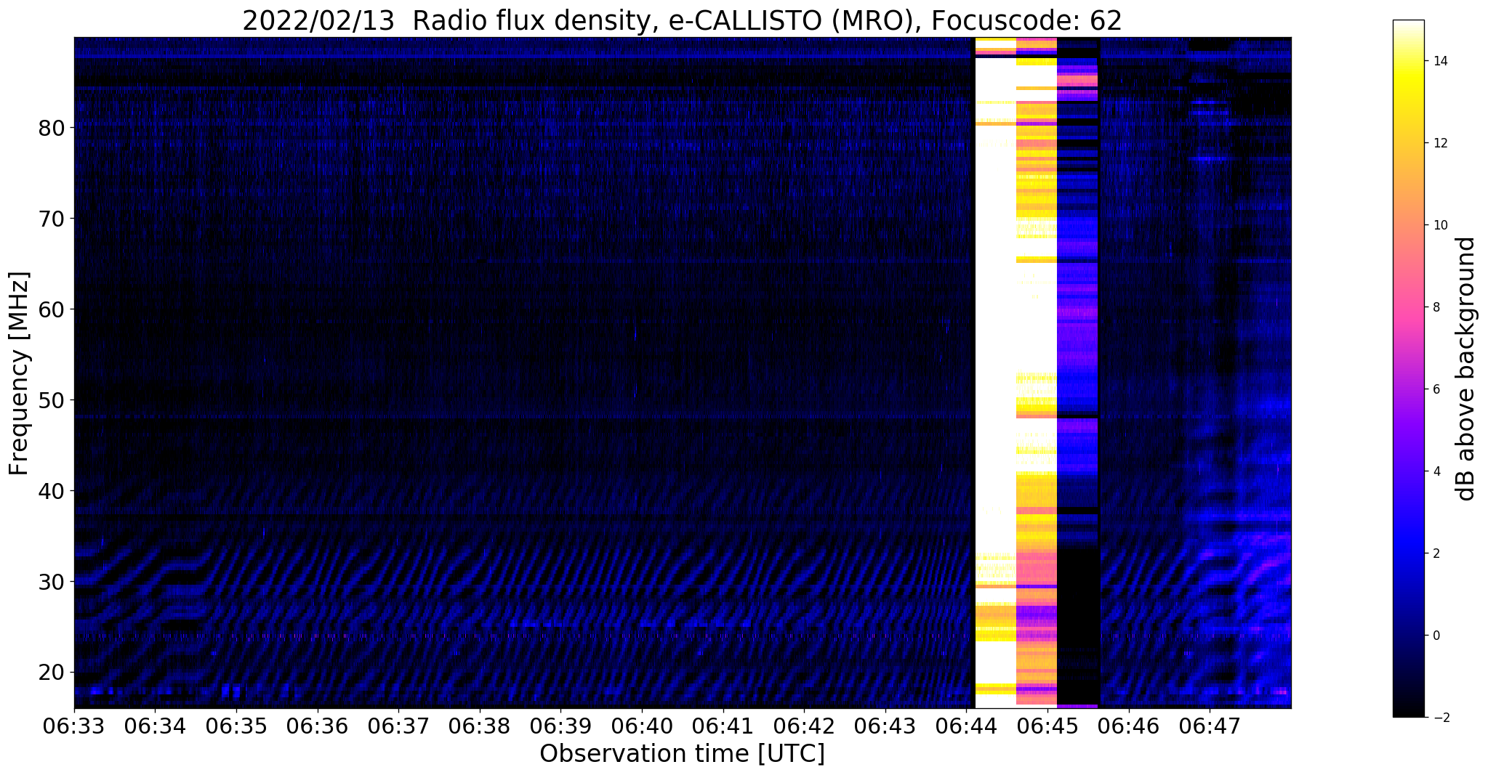Click the 06:44 time tick label
The height and width of the screenshot is (775, 1488).
click(x=966, y=725)
